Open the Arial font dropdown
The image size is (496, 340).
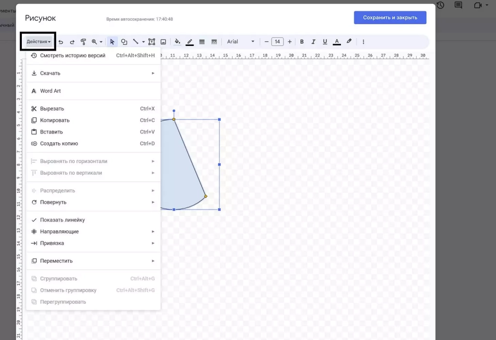241,42
